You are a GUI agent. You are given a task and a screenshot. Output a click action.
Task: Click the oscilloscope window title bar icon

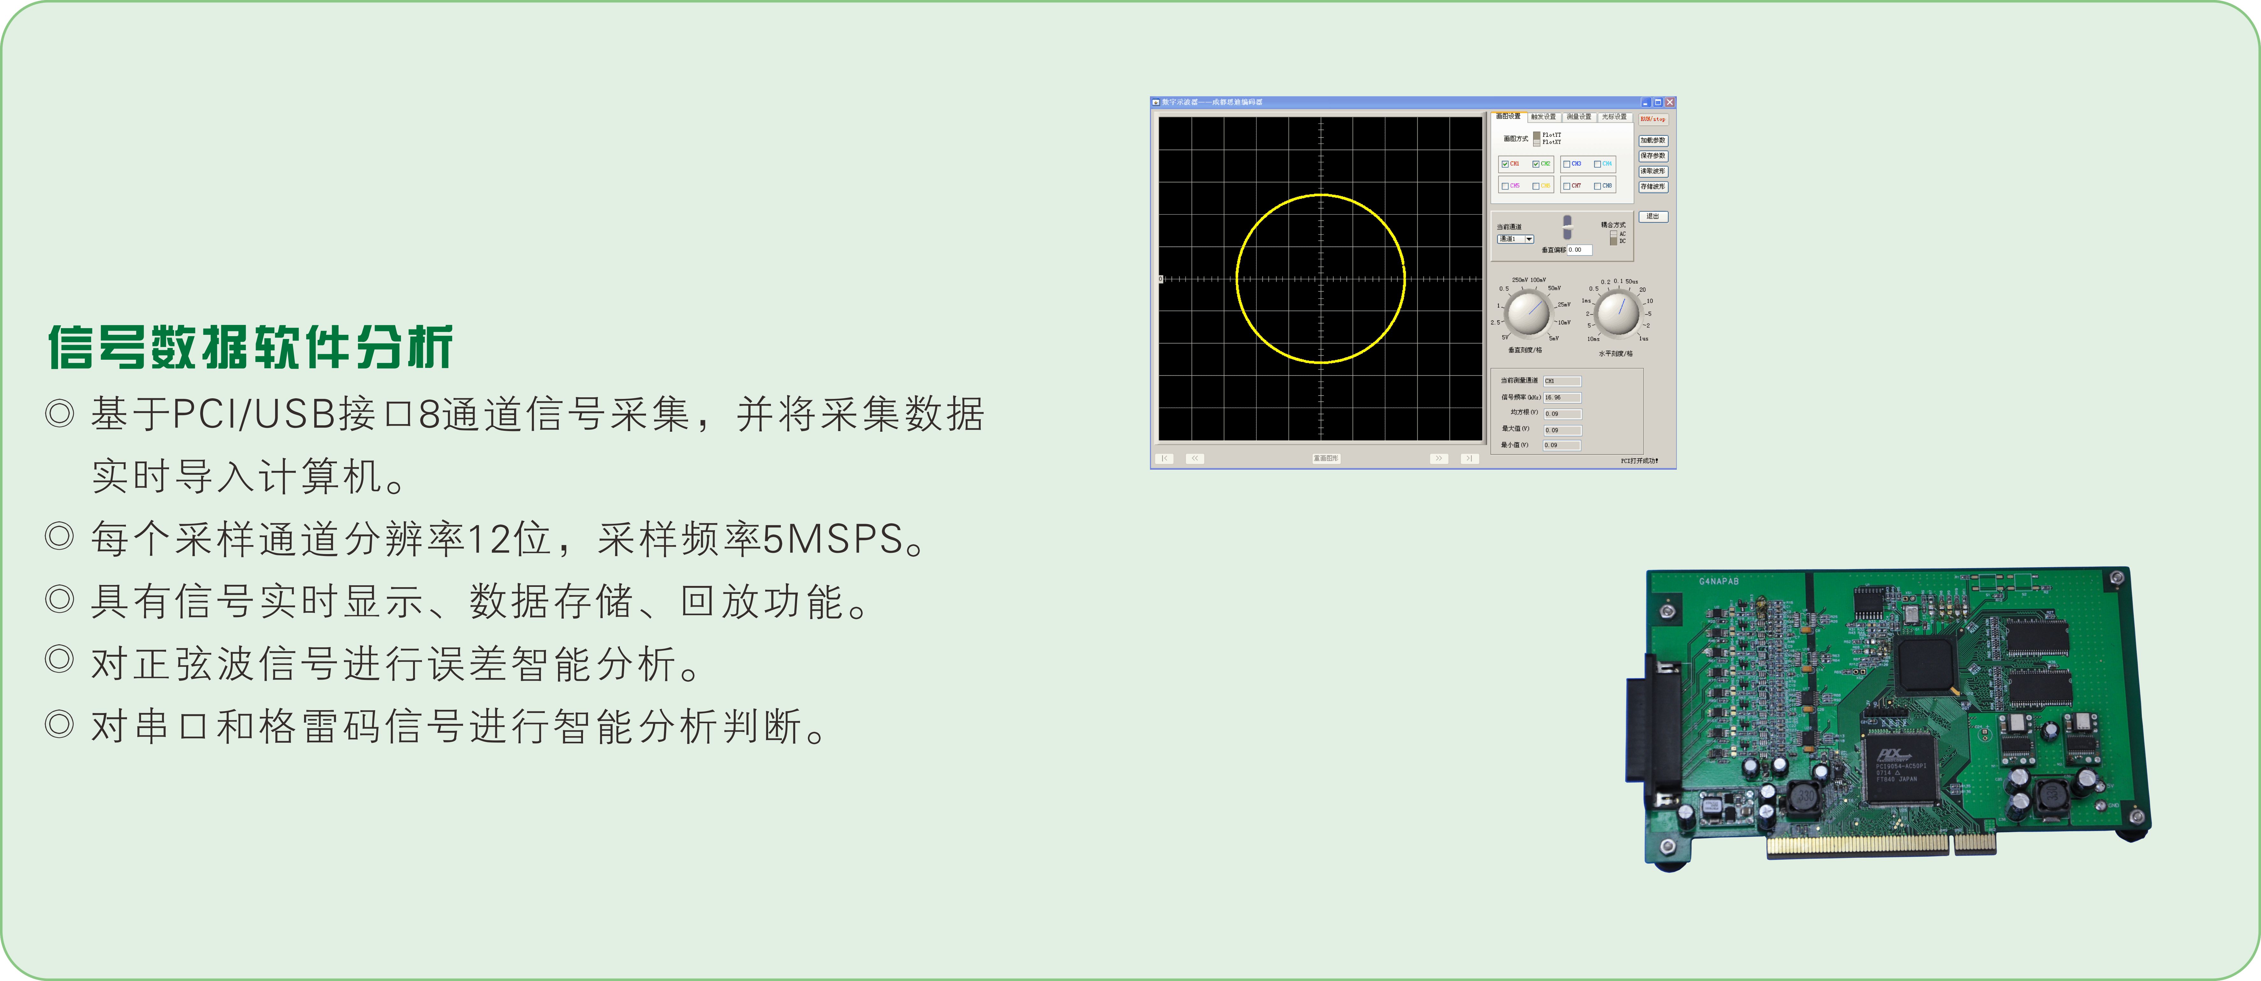tap(1156, 103)
